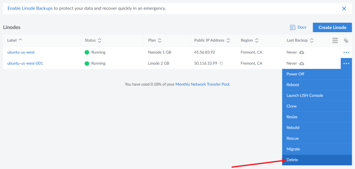
Task: Select Rebuild from action menu
Action: tap(317, 128)
